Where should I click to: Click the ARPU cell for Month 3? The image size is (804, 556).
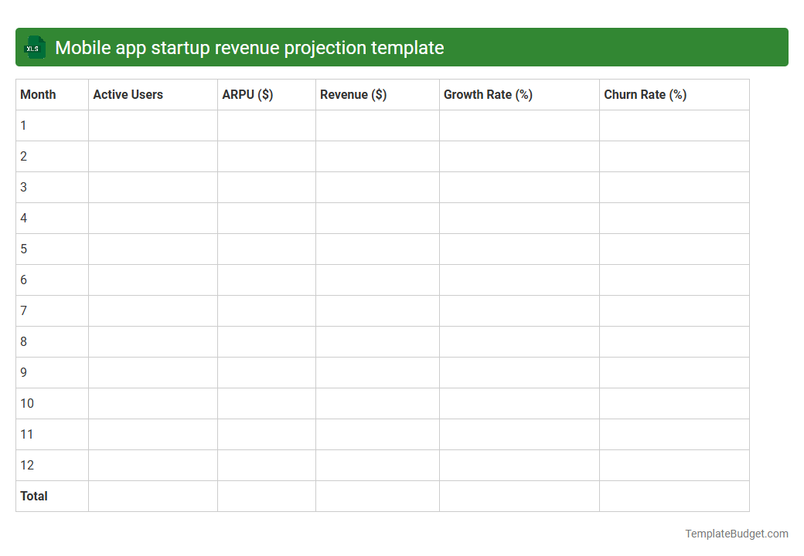pyautogui.click(x=266, y=187)
